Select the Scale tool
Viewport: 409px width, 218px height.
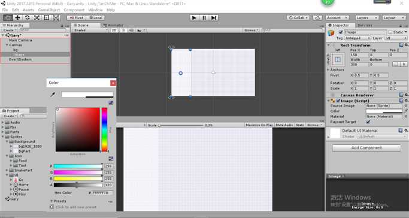(37, 18)
